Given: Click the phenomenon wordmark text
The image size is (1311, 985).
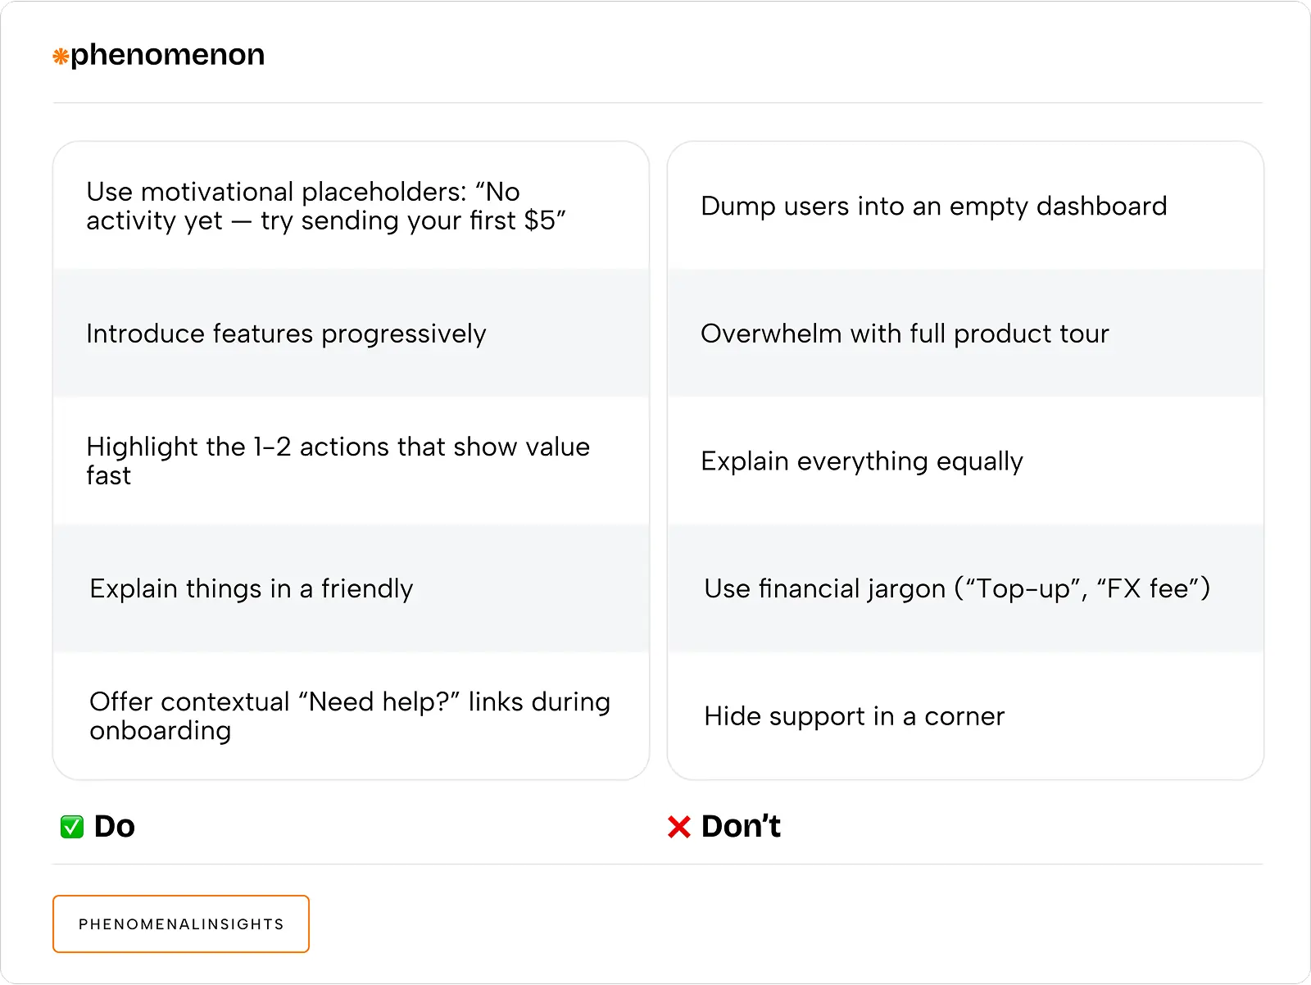Looking at the screenshot, I should (x=167, y=55).
